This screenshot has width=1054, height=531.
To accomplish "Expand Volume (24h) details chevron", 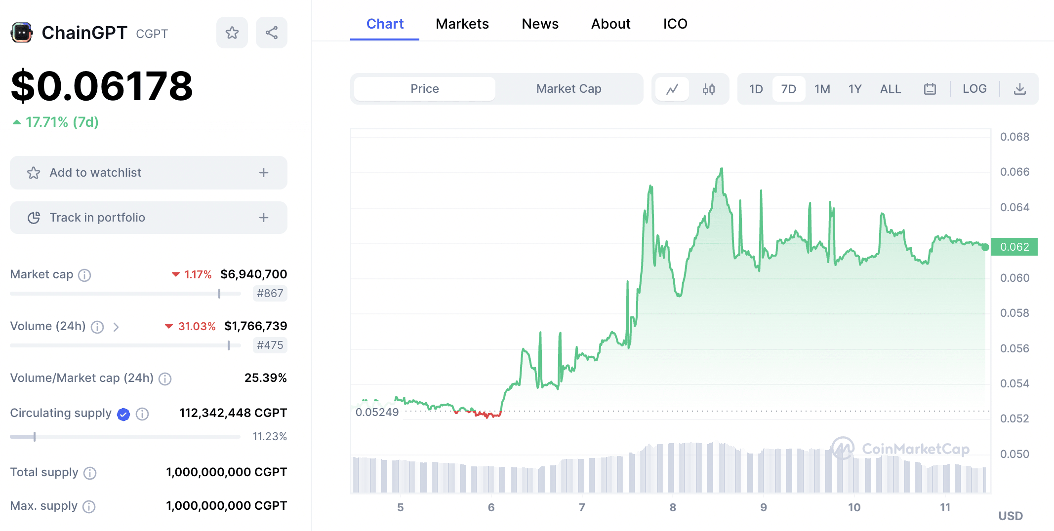I will tap(116, 327).
